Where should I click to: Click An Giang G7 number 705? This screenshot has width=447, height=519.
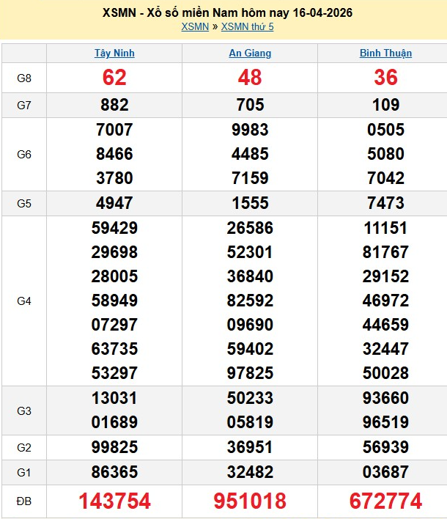(250, 105)
